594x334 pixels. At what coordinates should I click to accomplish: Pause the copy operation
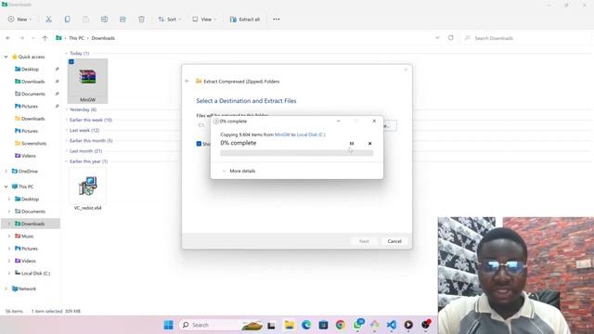click(x=352, y=144)
